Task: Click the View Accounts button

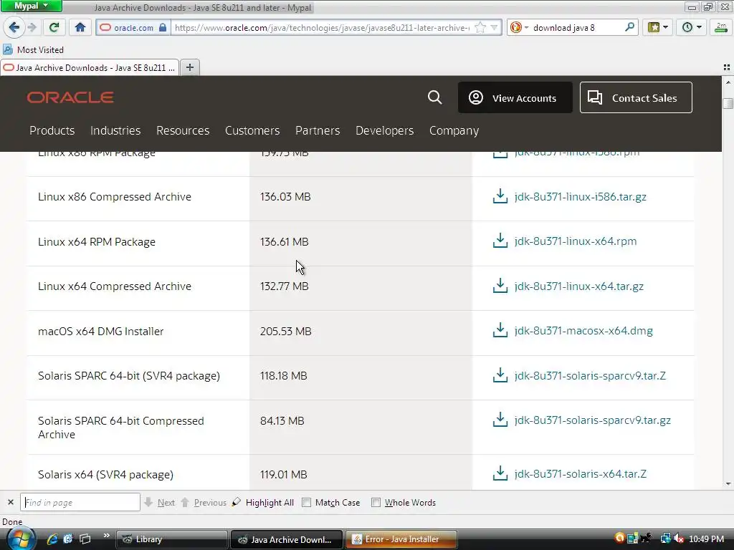Action: pyautogui.click(x=515, y=97)
